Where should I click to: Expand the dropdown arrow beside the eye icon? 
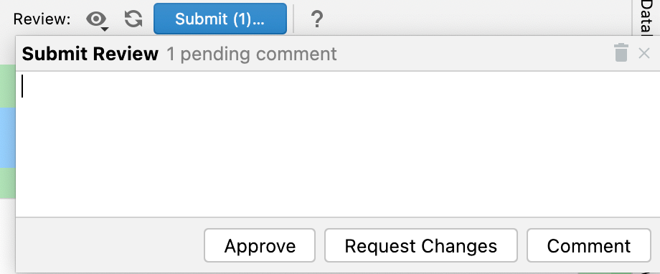click(105, 29)
